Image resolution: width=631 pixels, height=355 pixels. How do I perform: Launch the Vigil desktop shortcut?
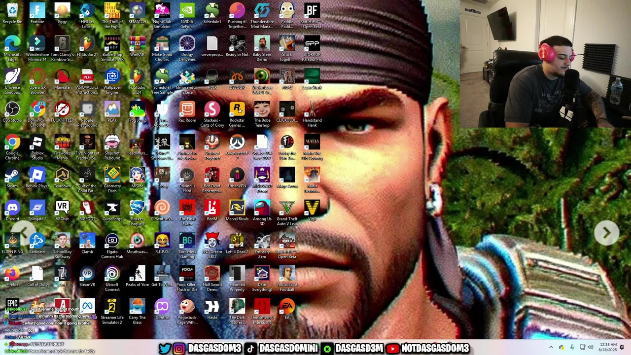[312, 211]
